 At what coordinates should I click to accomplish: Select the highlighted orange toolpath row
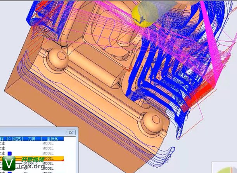point(32,158)
